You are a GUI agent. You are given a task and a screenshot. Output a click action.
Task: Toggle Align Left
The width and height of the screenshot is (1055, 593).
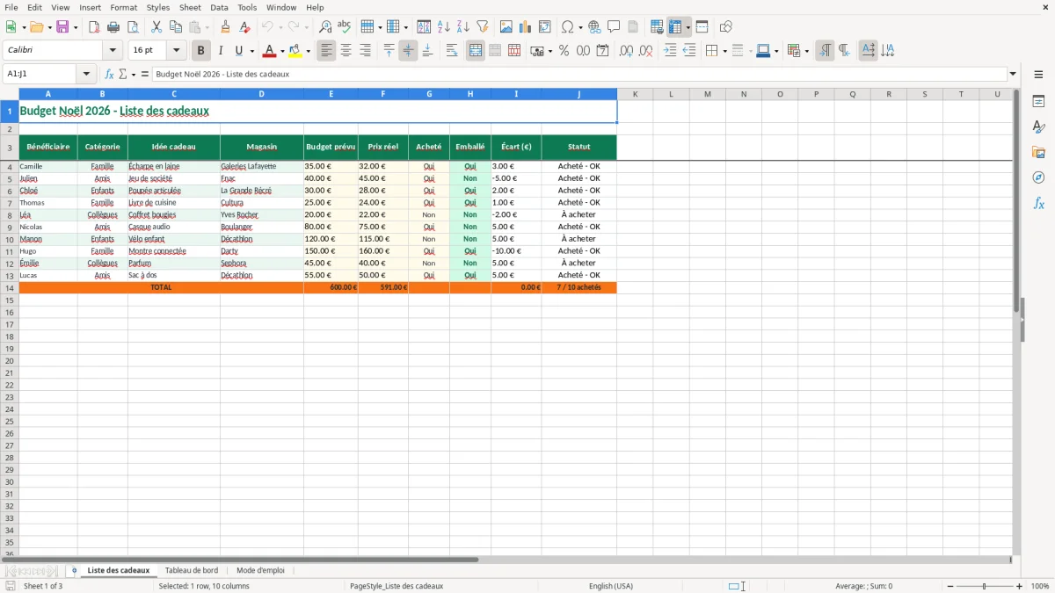coord(327,51)
